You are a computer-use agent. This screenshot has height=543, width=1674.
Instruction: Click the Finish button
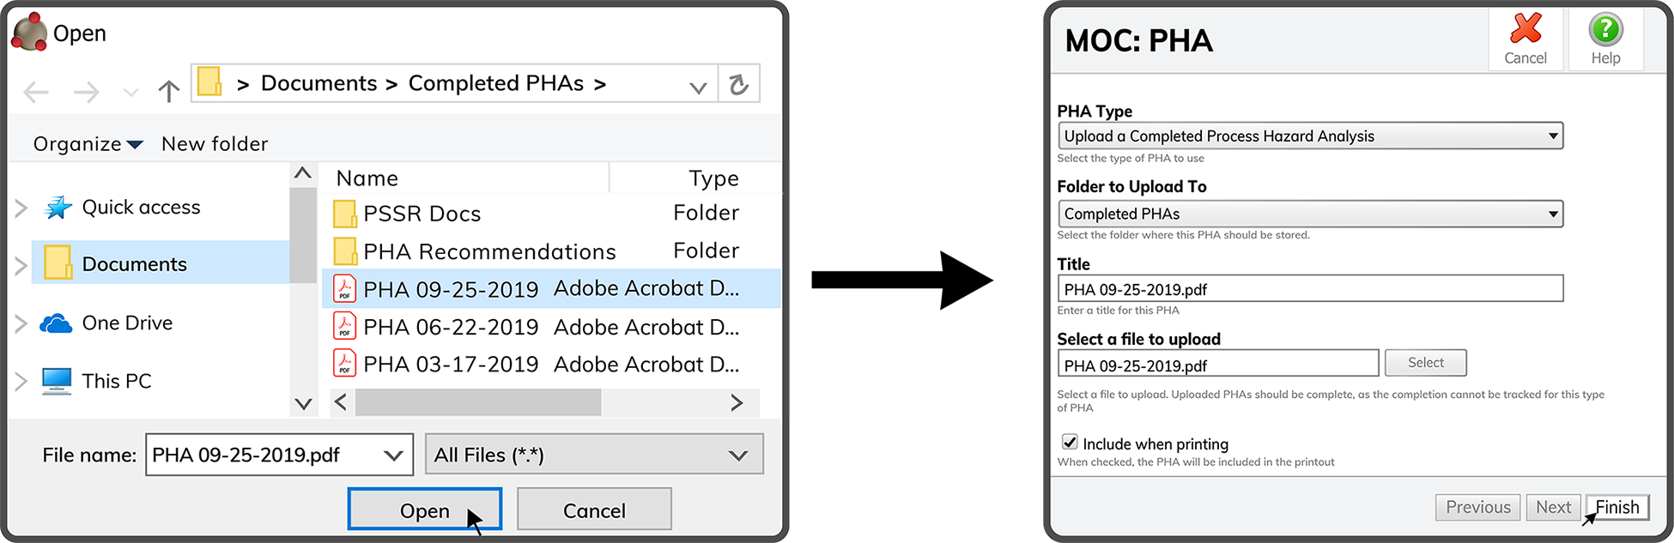[x=1617, y=507]
